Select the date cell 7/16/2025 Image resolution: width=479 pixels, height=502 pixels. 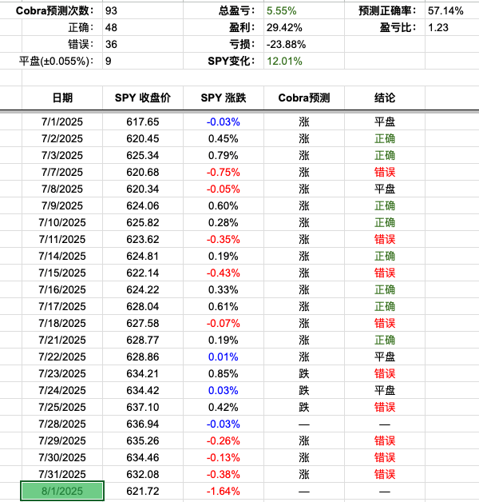point(62,289)
